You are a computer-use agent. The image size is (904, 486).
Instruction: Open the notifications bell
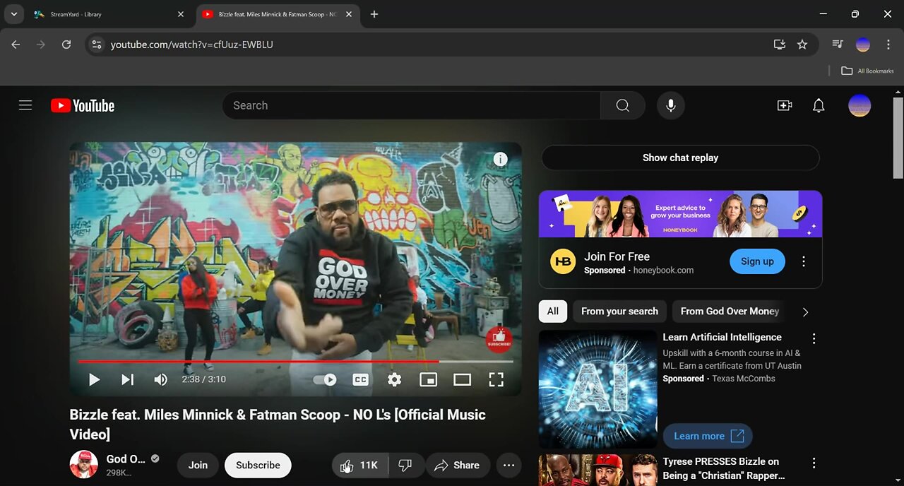[x=819, y=105]
